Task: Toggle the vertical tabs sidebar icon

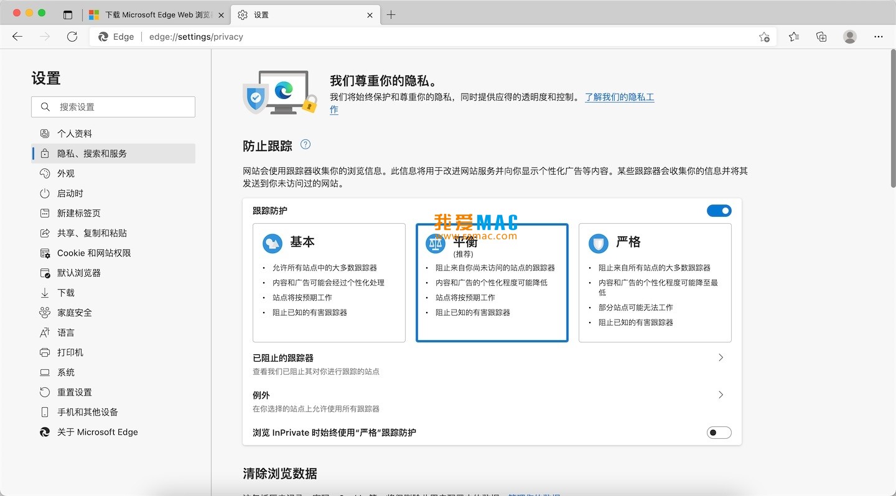Action: pos(68,15)
